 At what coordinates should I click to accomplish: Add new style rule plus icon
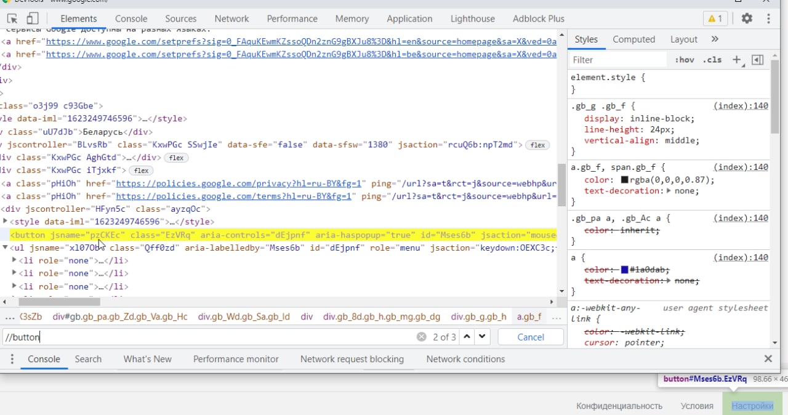pyautogui.click(x=736, y=60)
